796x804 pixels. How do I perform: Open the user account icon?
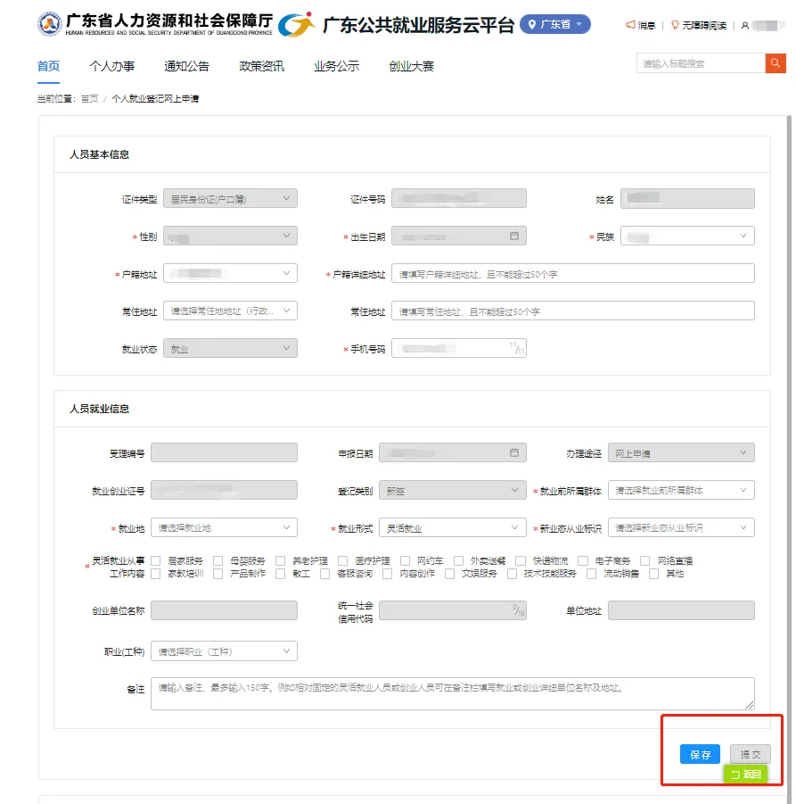pyautogui.click(x=745, y=25)
